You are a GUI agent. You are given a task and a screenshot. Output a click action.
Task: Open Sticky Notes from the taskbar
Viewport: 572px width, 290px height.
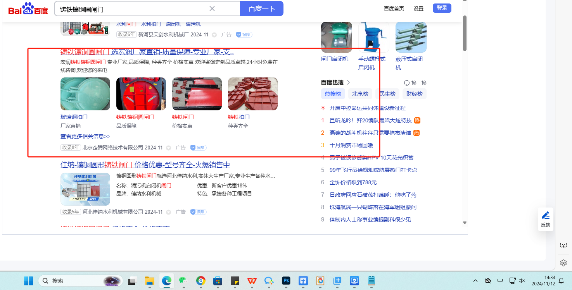point(235,281)
